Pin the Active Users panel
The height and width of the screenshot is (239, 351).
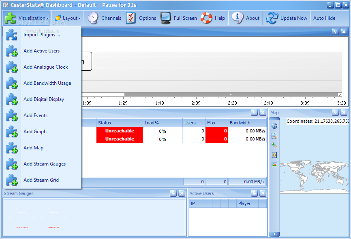(254, 193)
